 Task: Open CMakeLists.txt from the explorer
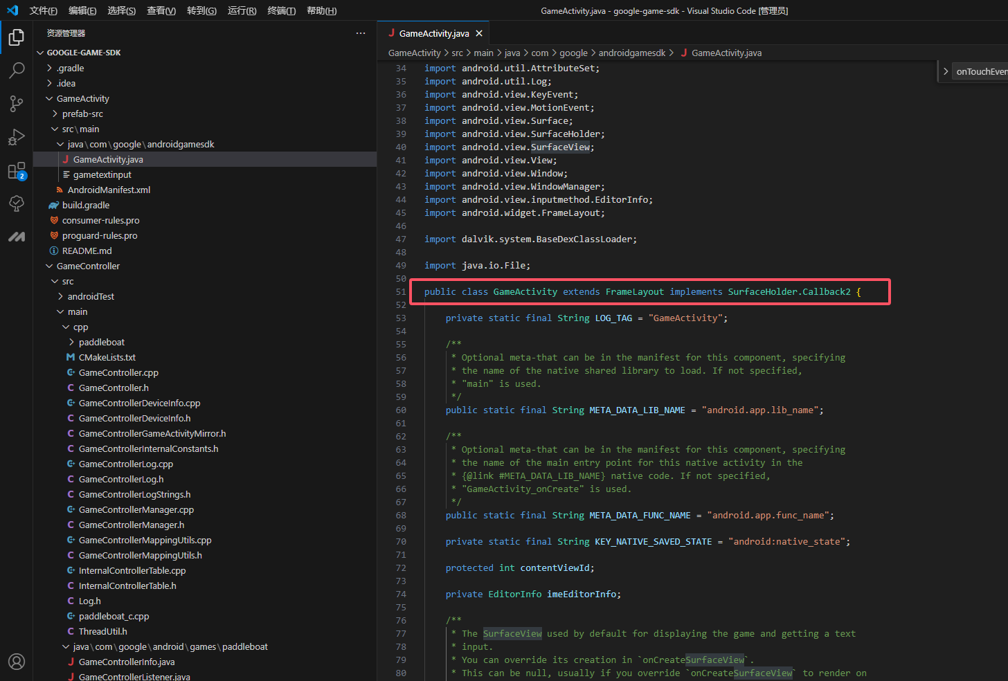click(107, 358)
